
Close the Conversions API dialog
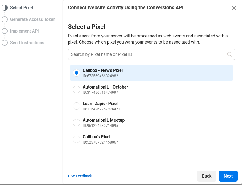coord(234,8)
